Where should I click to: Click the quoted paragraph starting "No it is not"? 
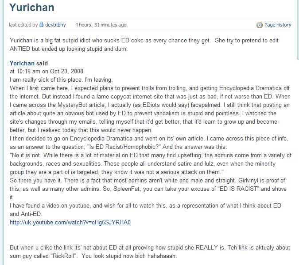(150, 163)
